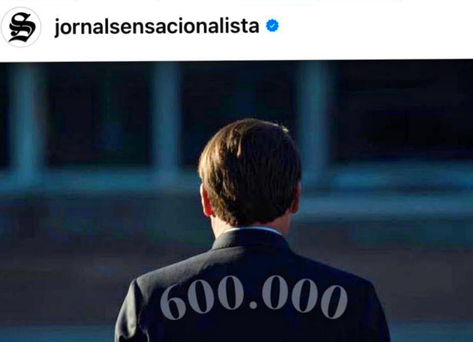Open the Sensacionalista gothic S profile avatar
This screenshot has height=342, width=473.
21,27
